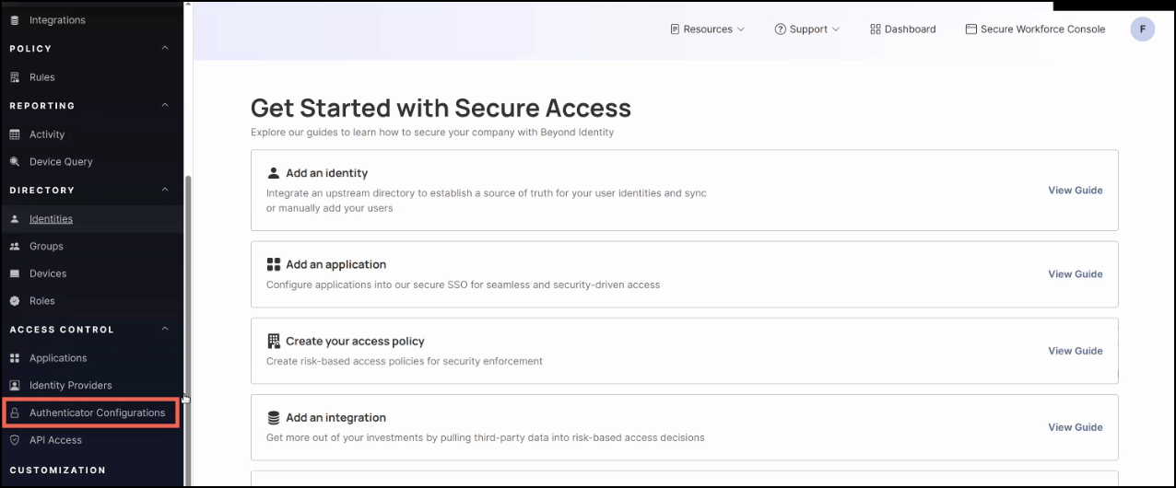Viewport: 1176px width, 488px height.
Task: Click the Applications grid icon in sidebar
Action: (x=14, y=358)
